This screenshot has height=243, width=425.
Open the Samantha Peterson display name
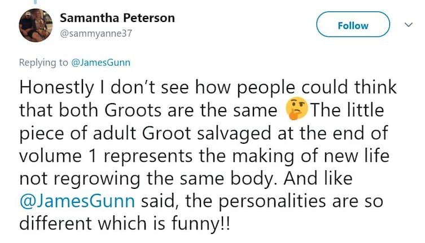click(117, 18)
